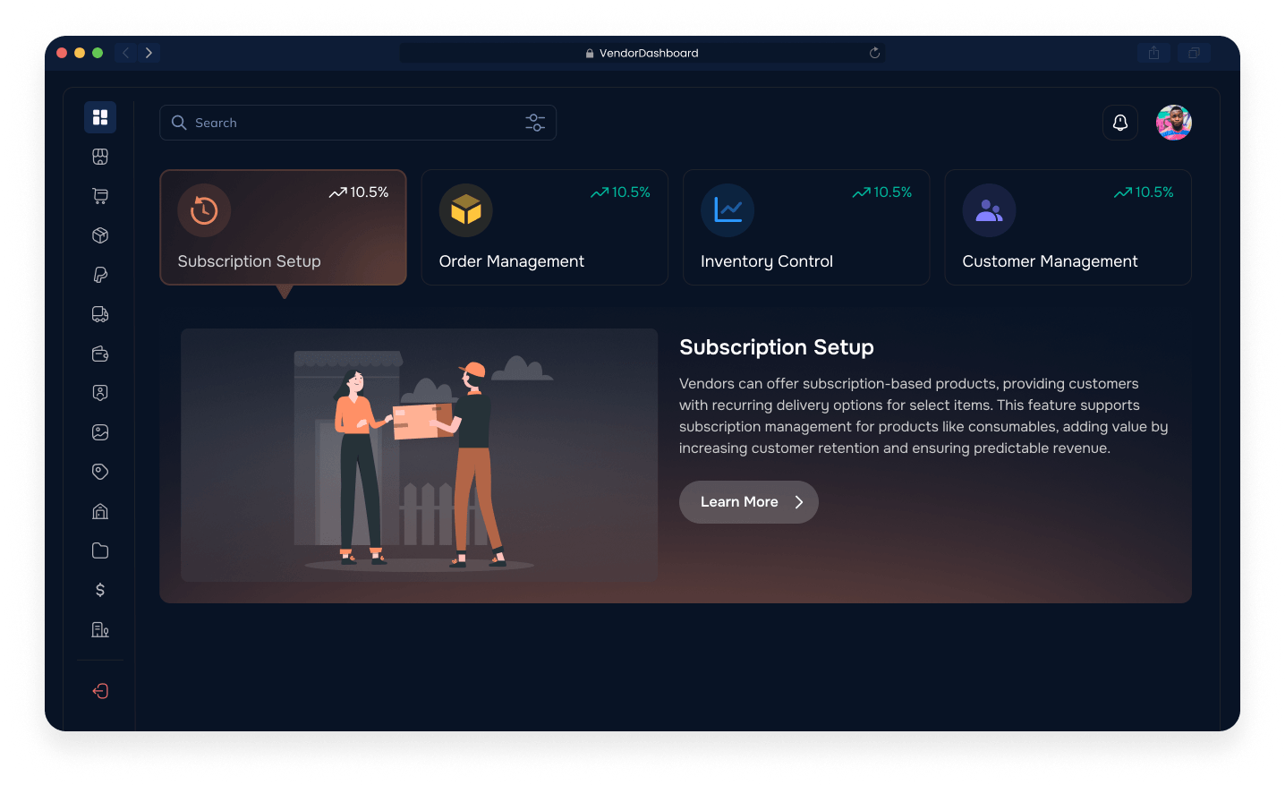Click the package icon in the sidebar

(x=100, y=235)
